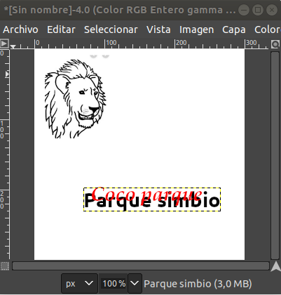Open the Seleccionar menu
Image resolution: width=281 pixels, height=295 pixels.
coord(111,29)
